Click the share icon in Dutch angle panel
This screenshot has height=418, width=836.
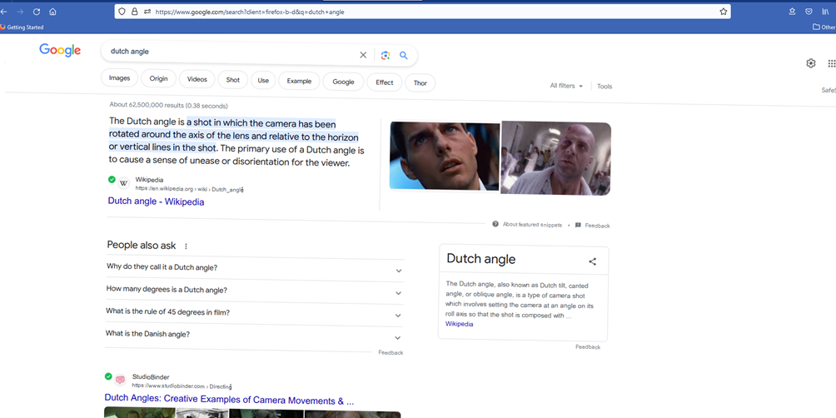point(592,261)
